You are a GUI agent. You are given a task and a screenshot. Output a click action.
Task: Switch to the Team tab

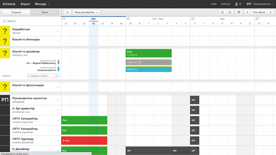(x=45, y=12)
